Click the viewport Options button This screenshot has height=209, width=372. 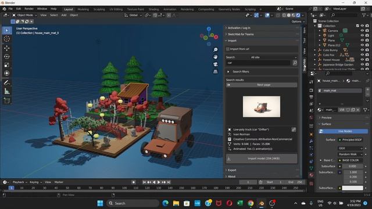click(x=298, y=21)
